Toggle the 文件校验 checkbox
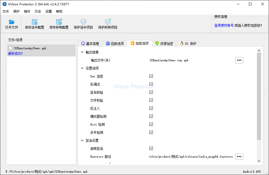 (151, 100)
